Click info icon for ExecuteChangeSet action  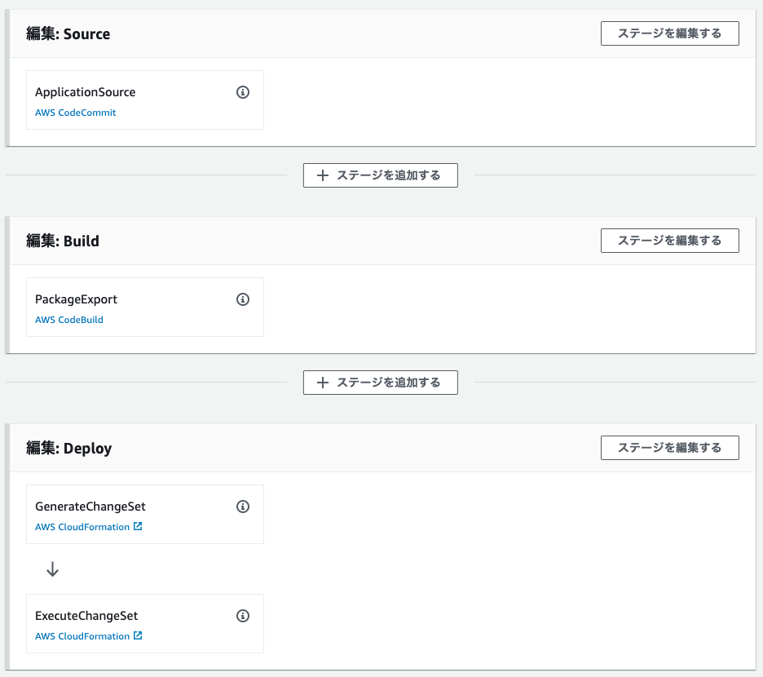(x=243, y=616)
